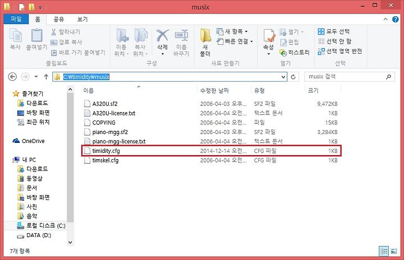Switch to Large icons view icon
Screen dimensions: 404x260
coord(394,251)
